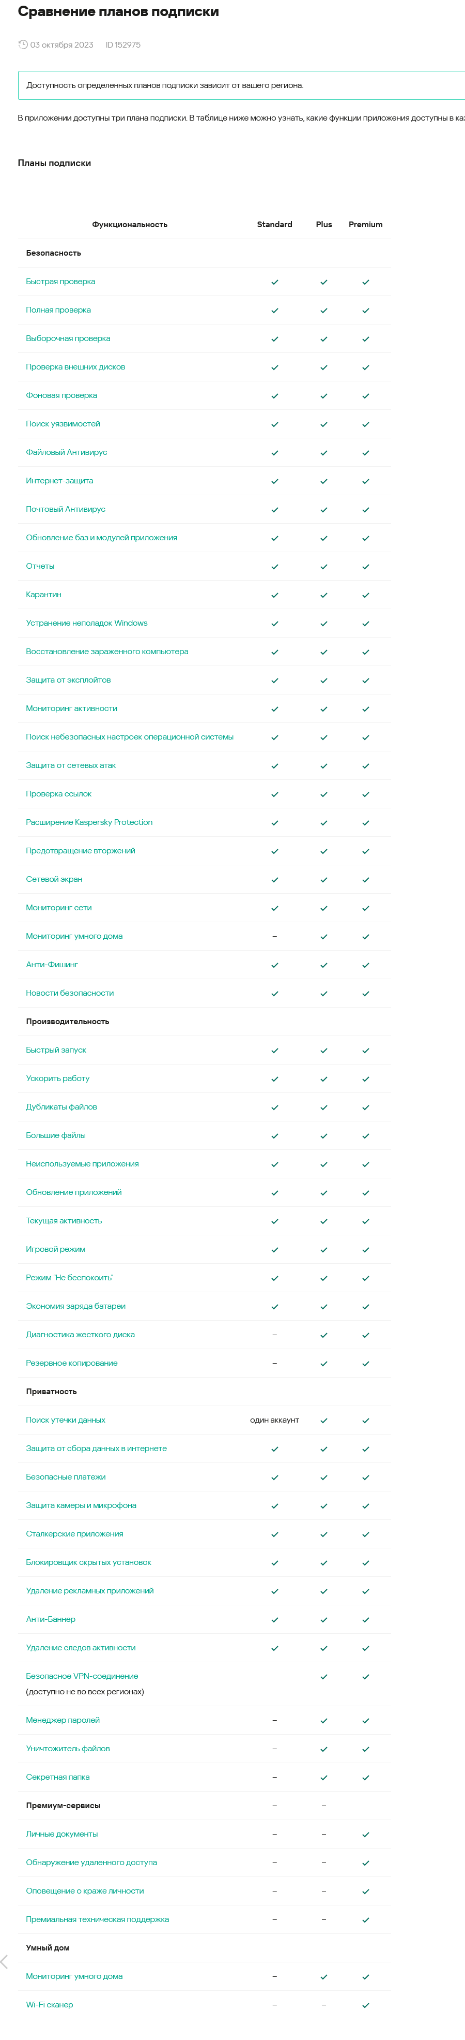Open the Анти-Фишинг link
Viewport: 465px width, 2040px height.
click(52, 965)
